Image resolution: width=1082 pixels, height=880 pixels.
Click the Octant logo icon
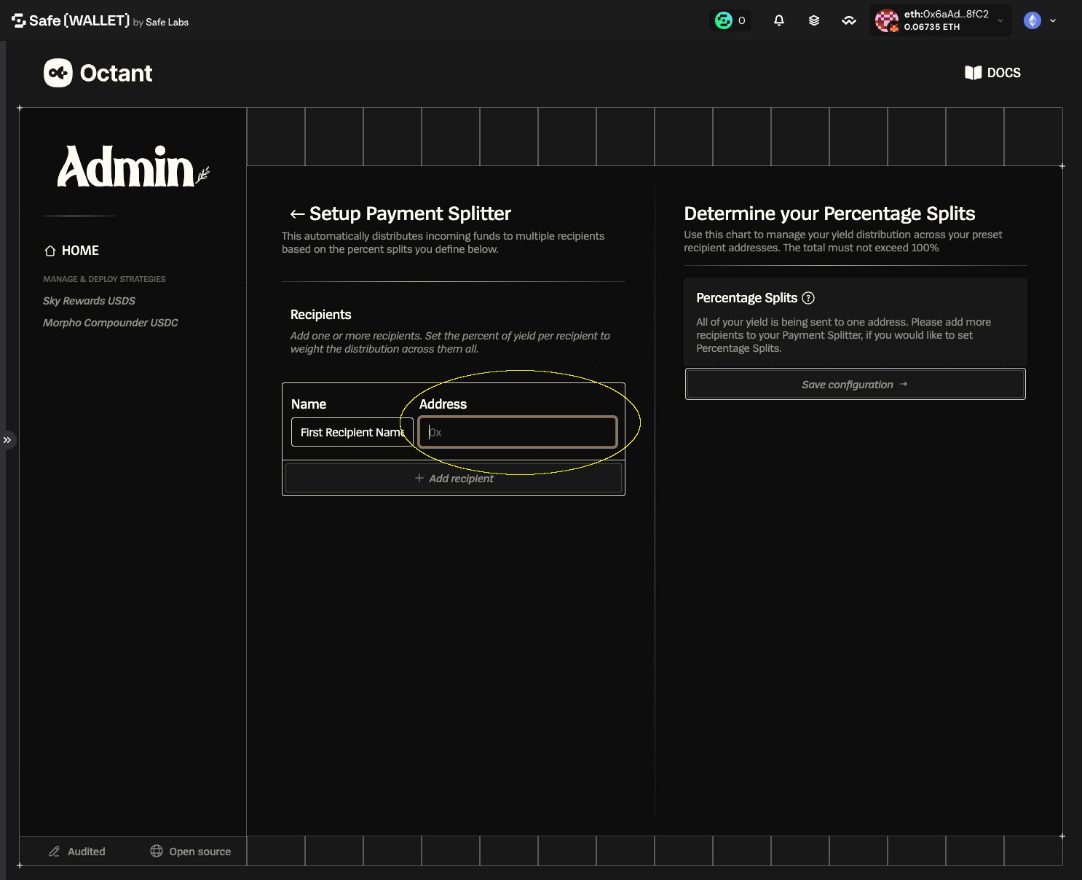[58, 73]
